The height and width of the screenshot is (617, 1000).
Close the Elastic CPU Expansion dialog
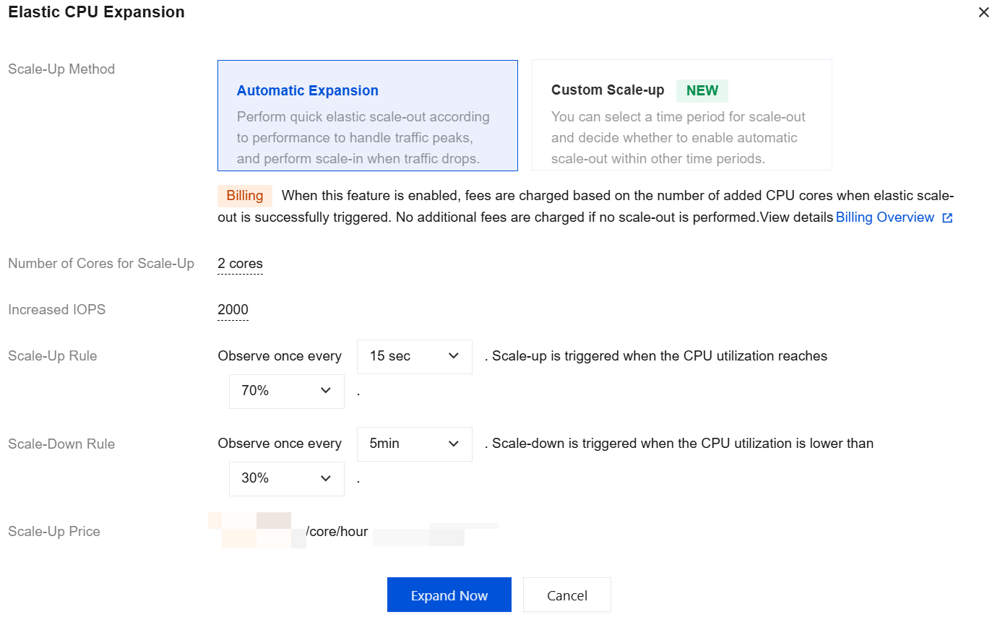click(x=983, y=12)
